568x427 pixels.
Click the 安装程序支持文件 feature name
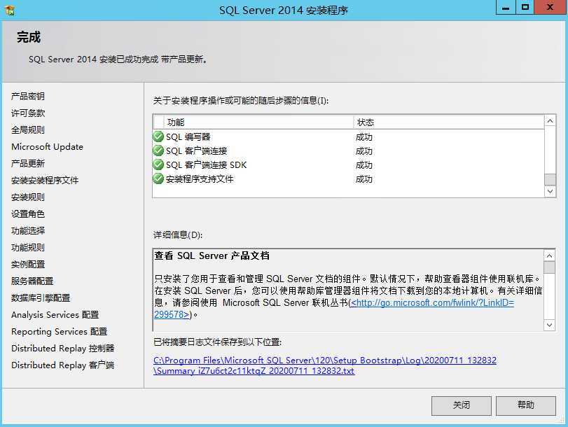[200, 179]
